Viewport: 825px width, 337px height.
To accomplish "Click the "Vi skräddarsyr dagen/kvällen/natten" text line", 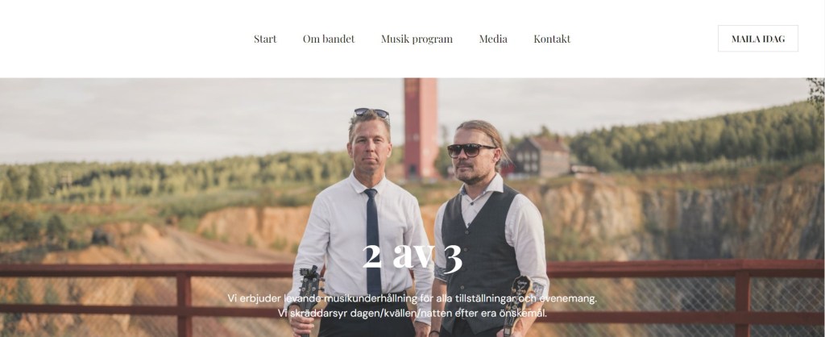I will click(x=412, y=313).
